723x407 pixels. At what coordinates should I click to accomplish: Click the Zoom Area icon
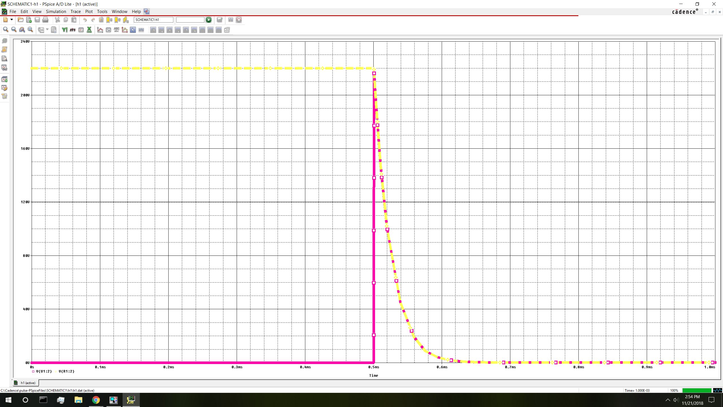[x=22, y=30]
